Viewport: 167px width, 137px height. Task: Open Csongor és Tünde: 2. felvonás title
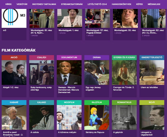tap(124, 89)
